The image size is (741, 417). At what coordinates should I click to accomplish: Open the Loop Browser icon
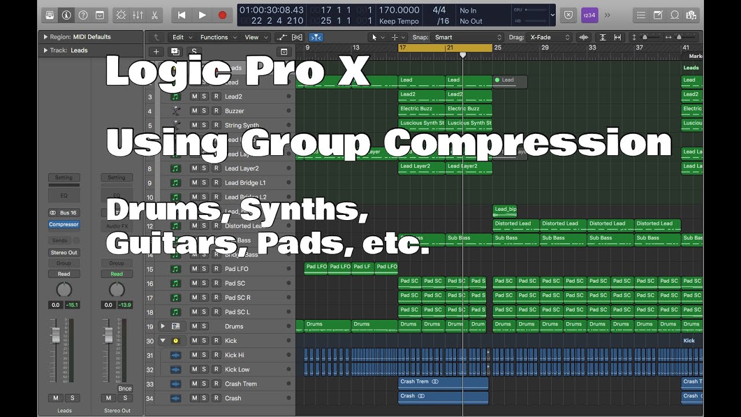coord(674,15)
